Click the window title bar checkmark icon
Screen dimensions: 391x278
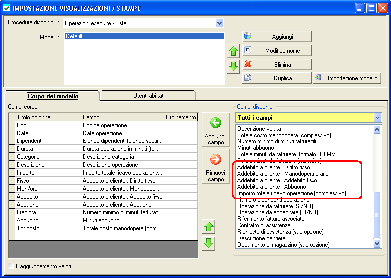7,8
